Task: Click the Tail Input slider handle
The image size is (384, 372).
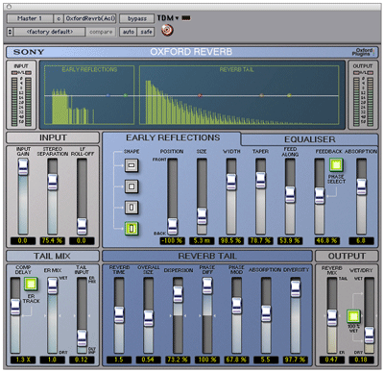Action: pyautogui.click(x=82, y=338)
